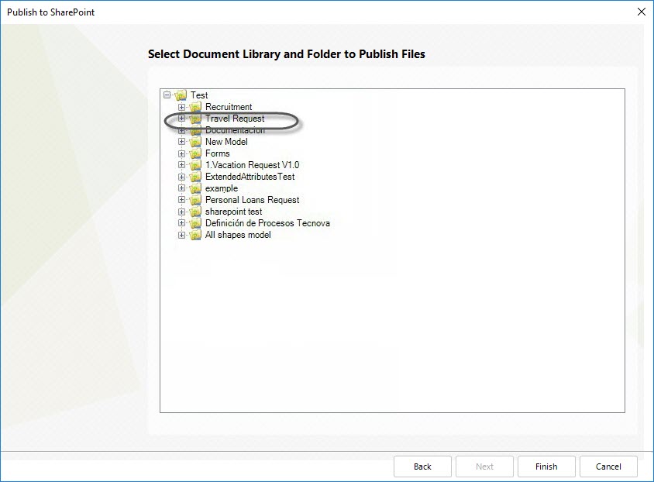The width and height of the screenshot is (654, 482).
Task: Select the All shapes model folder
Action: coord(238,235)
